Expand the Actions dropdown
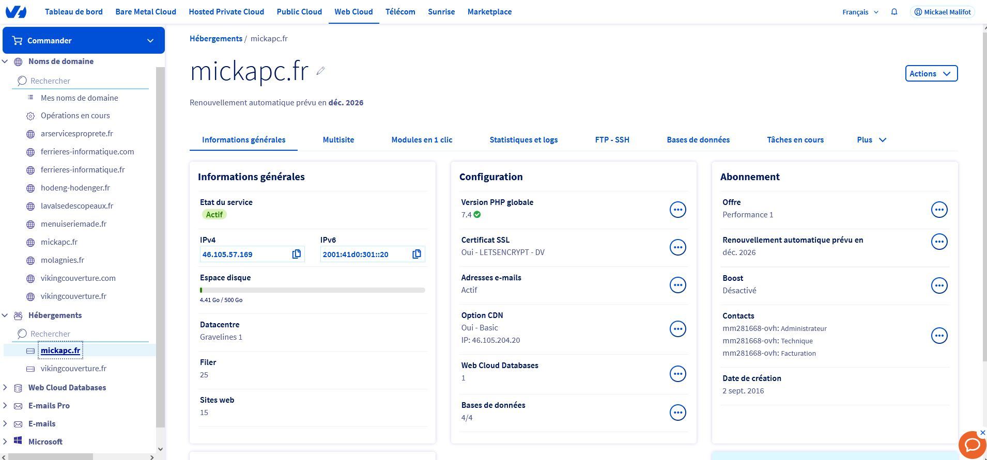The width and height of the screenshot is (987, 460). click(931, 73)
